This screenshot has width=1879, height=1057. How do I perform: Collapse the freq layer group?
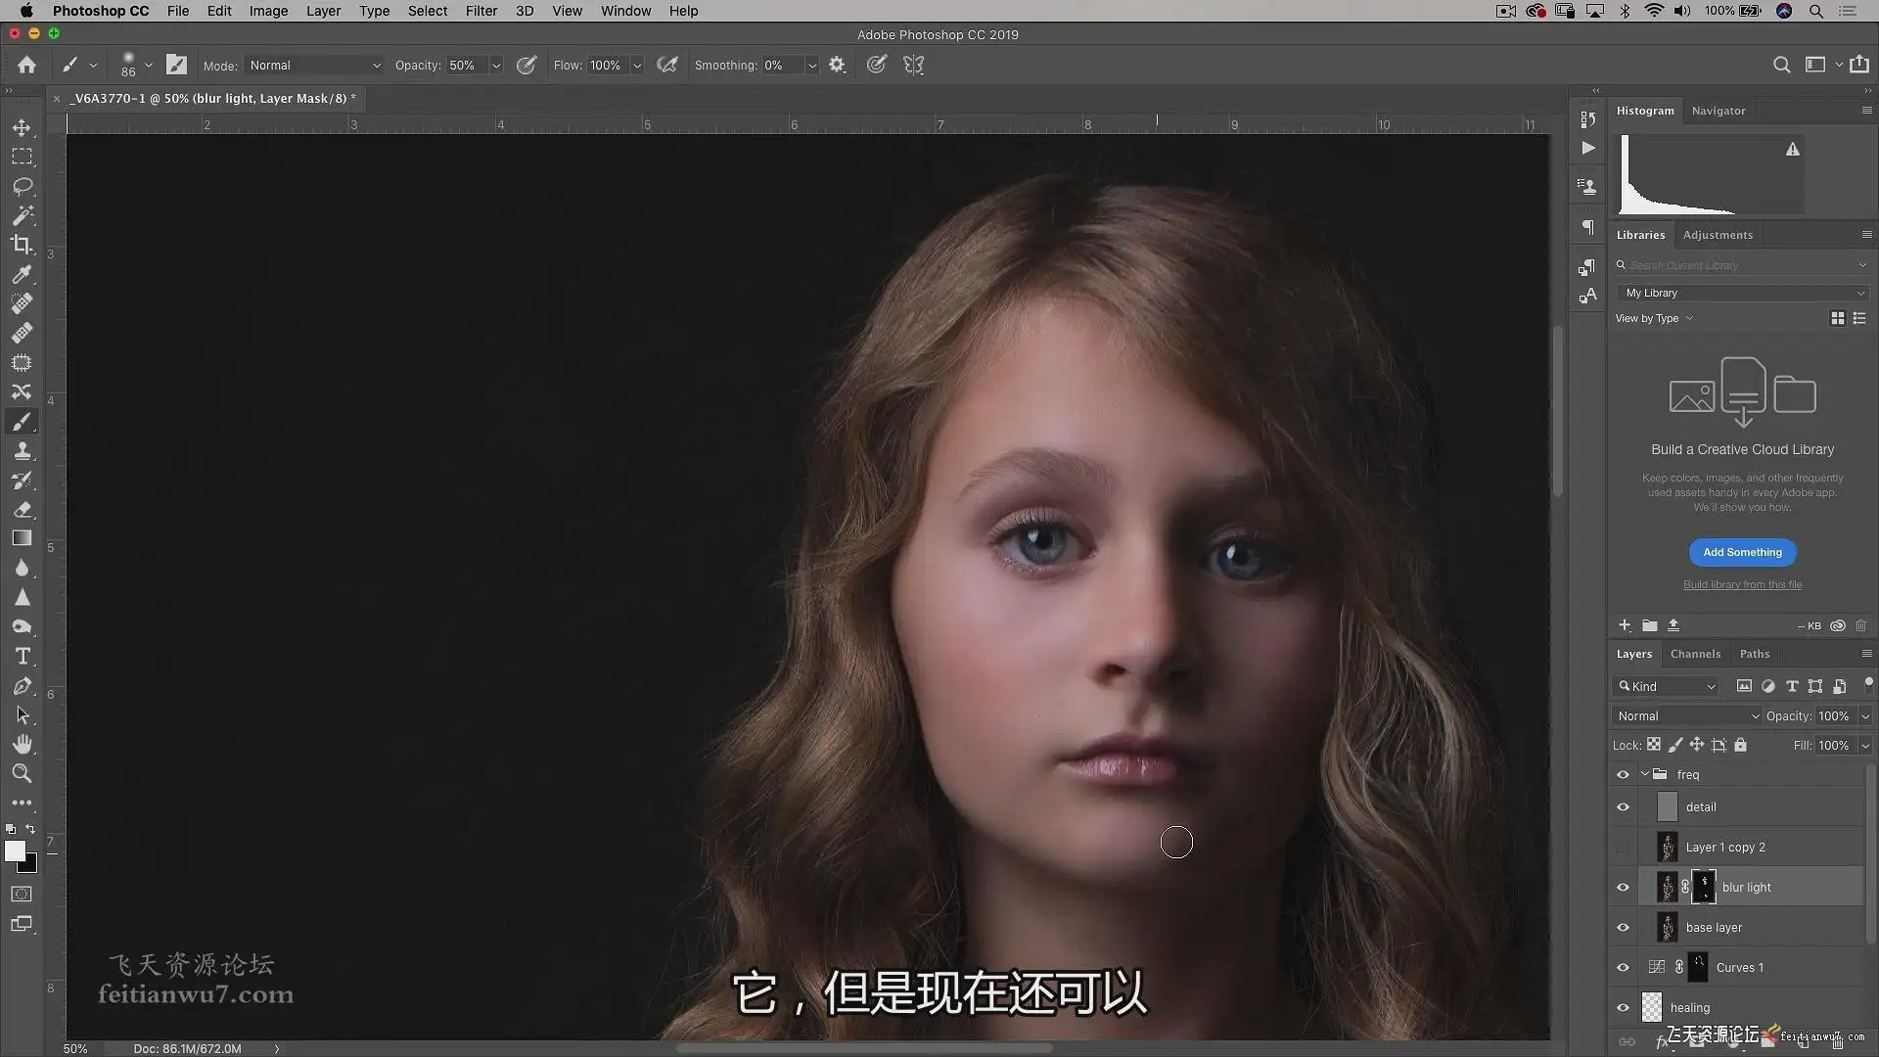(1645, 774)
